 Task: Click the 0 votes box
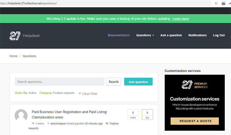point(133,115)
